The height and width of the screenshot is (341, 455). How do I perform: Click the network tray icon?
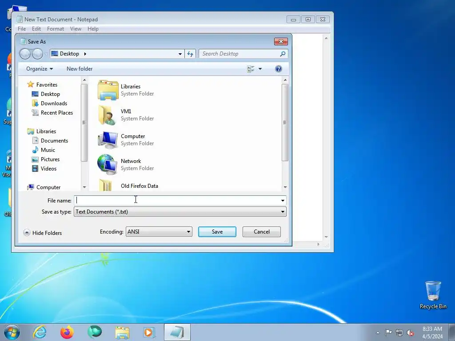pos(399,333)
